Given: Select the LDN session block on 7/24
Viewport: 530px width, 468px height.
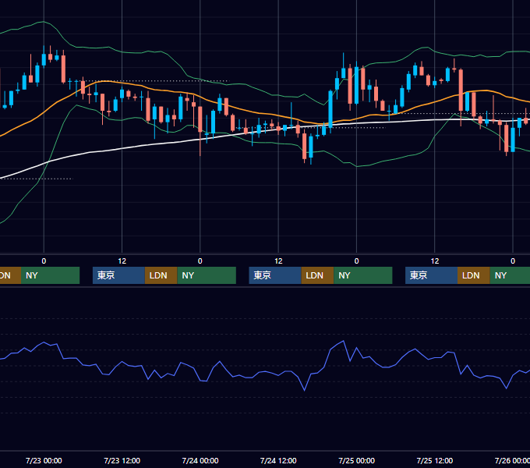Looking at the screenshot, I should (317, 275).
